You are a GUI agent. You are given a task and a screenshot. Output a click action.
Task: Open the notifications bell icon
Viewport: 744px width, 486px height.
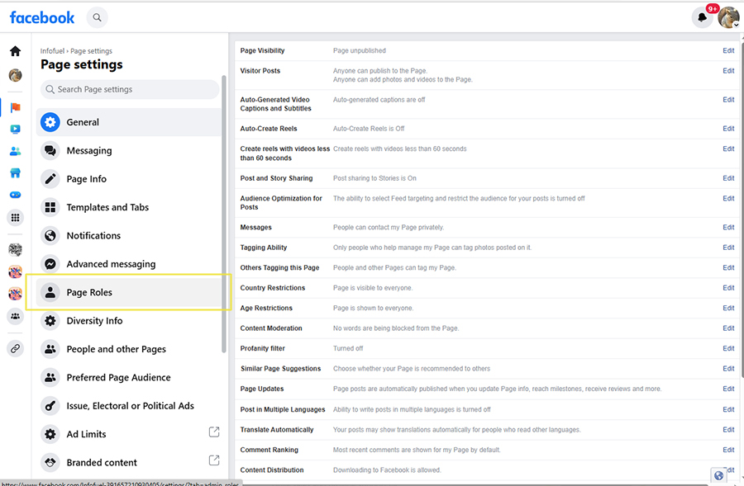coord(702,17)
